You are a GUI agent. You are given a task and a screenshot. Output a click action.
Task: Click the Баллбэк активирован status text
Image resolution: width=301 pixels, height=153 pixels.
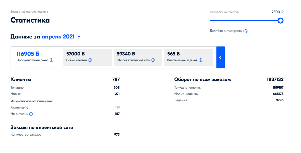[227, 31]
